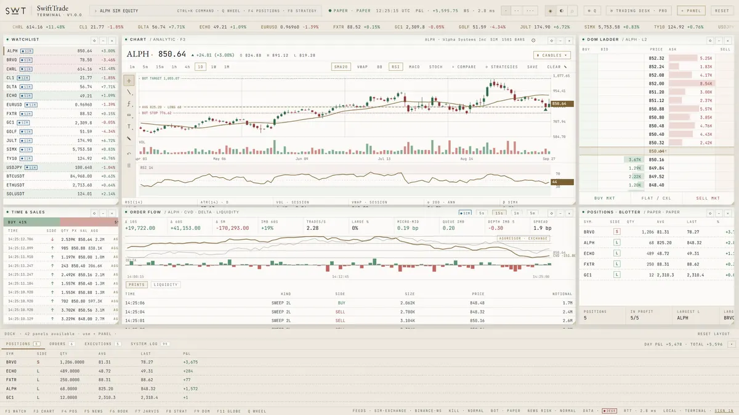This screenshot has width=739, height=415.
Task: Click the undo arrow in chart toolbar
Action: 129,153
